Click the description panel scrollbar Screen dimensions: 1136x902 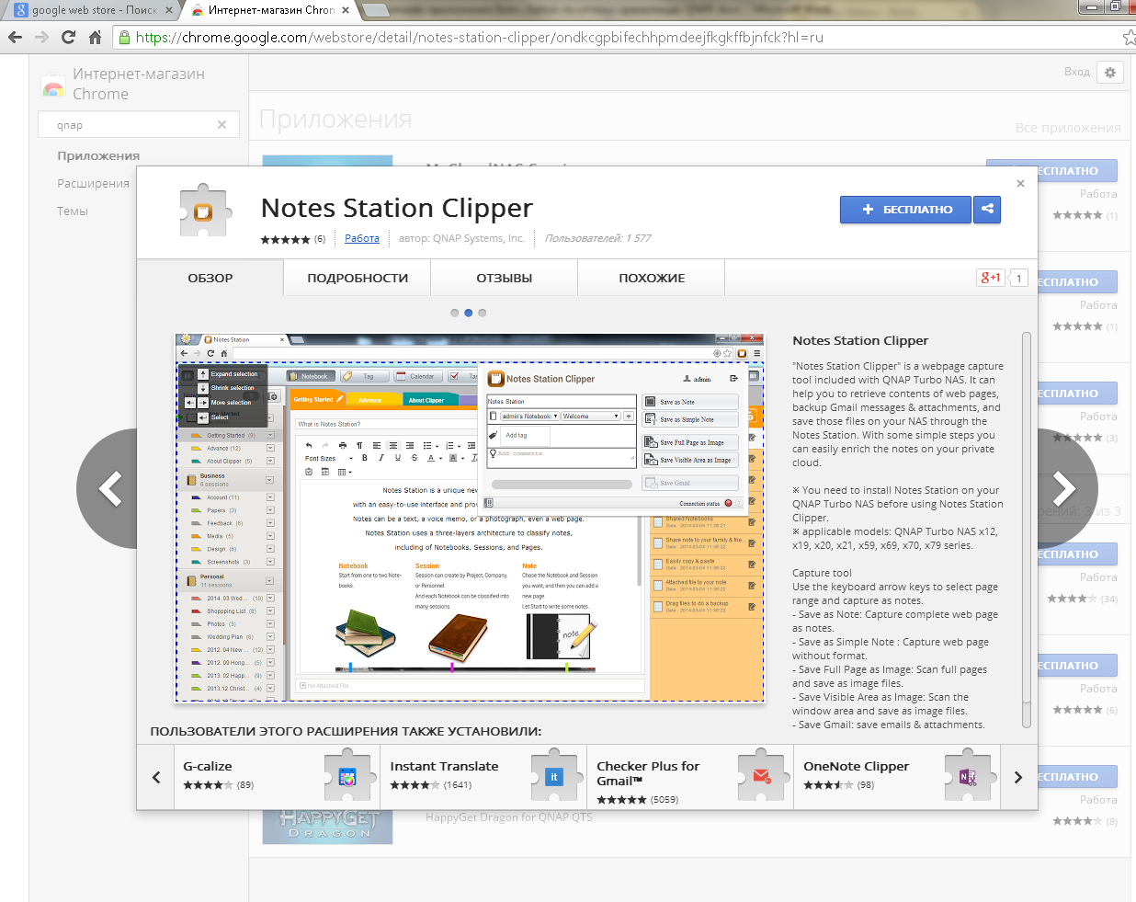1027,531
